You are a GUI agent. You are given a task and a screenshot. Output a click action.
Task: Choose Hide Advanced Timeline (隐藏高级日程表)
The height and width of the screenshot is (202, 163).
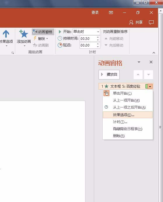127,129
